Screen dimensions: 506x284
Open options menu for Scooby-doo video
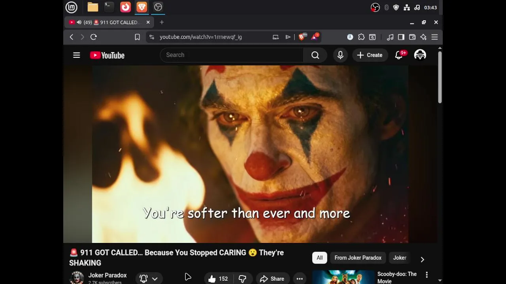pyautogui.click(x=427, y=275)
